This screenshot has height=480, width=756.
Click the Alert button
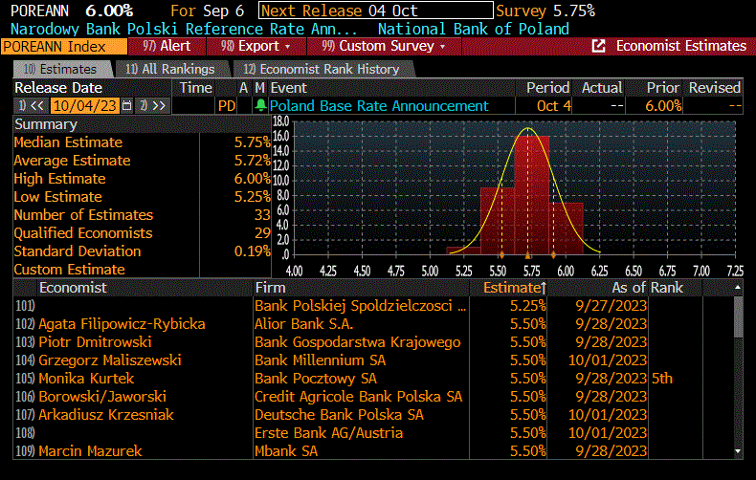point(167,46)
